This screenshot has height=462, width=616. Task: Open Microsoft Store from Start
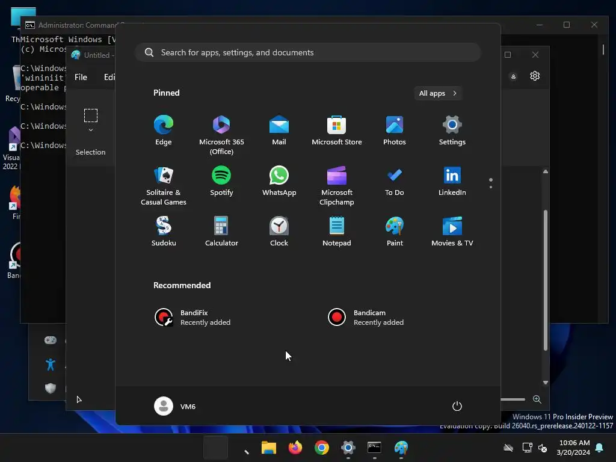tap(337, 131)
